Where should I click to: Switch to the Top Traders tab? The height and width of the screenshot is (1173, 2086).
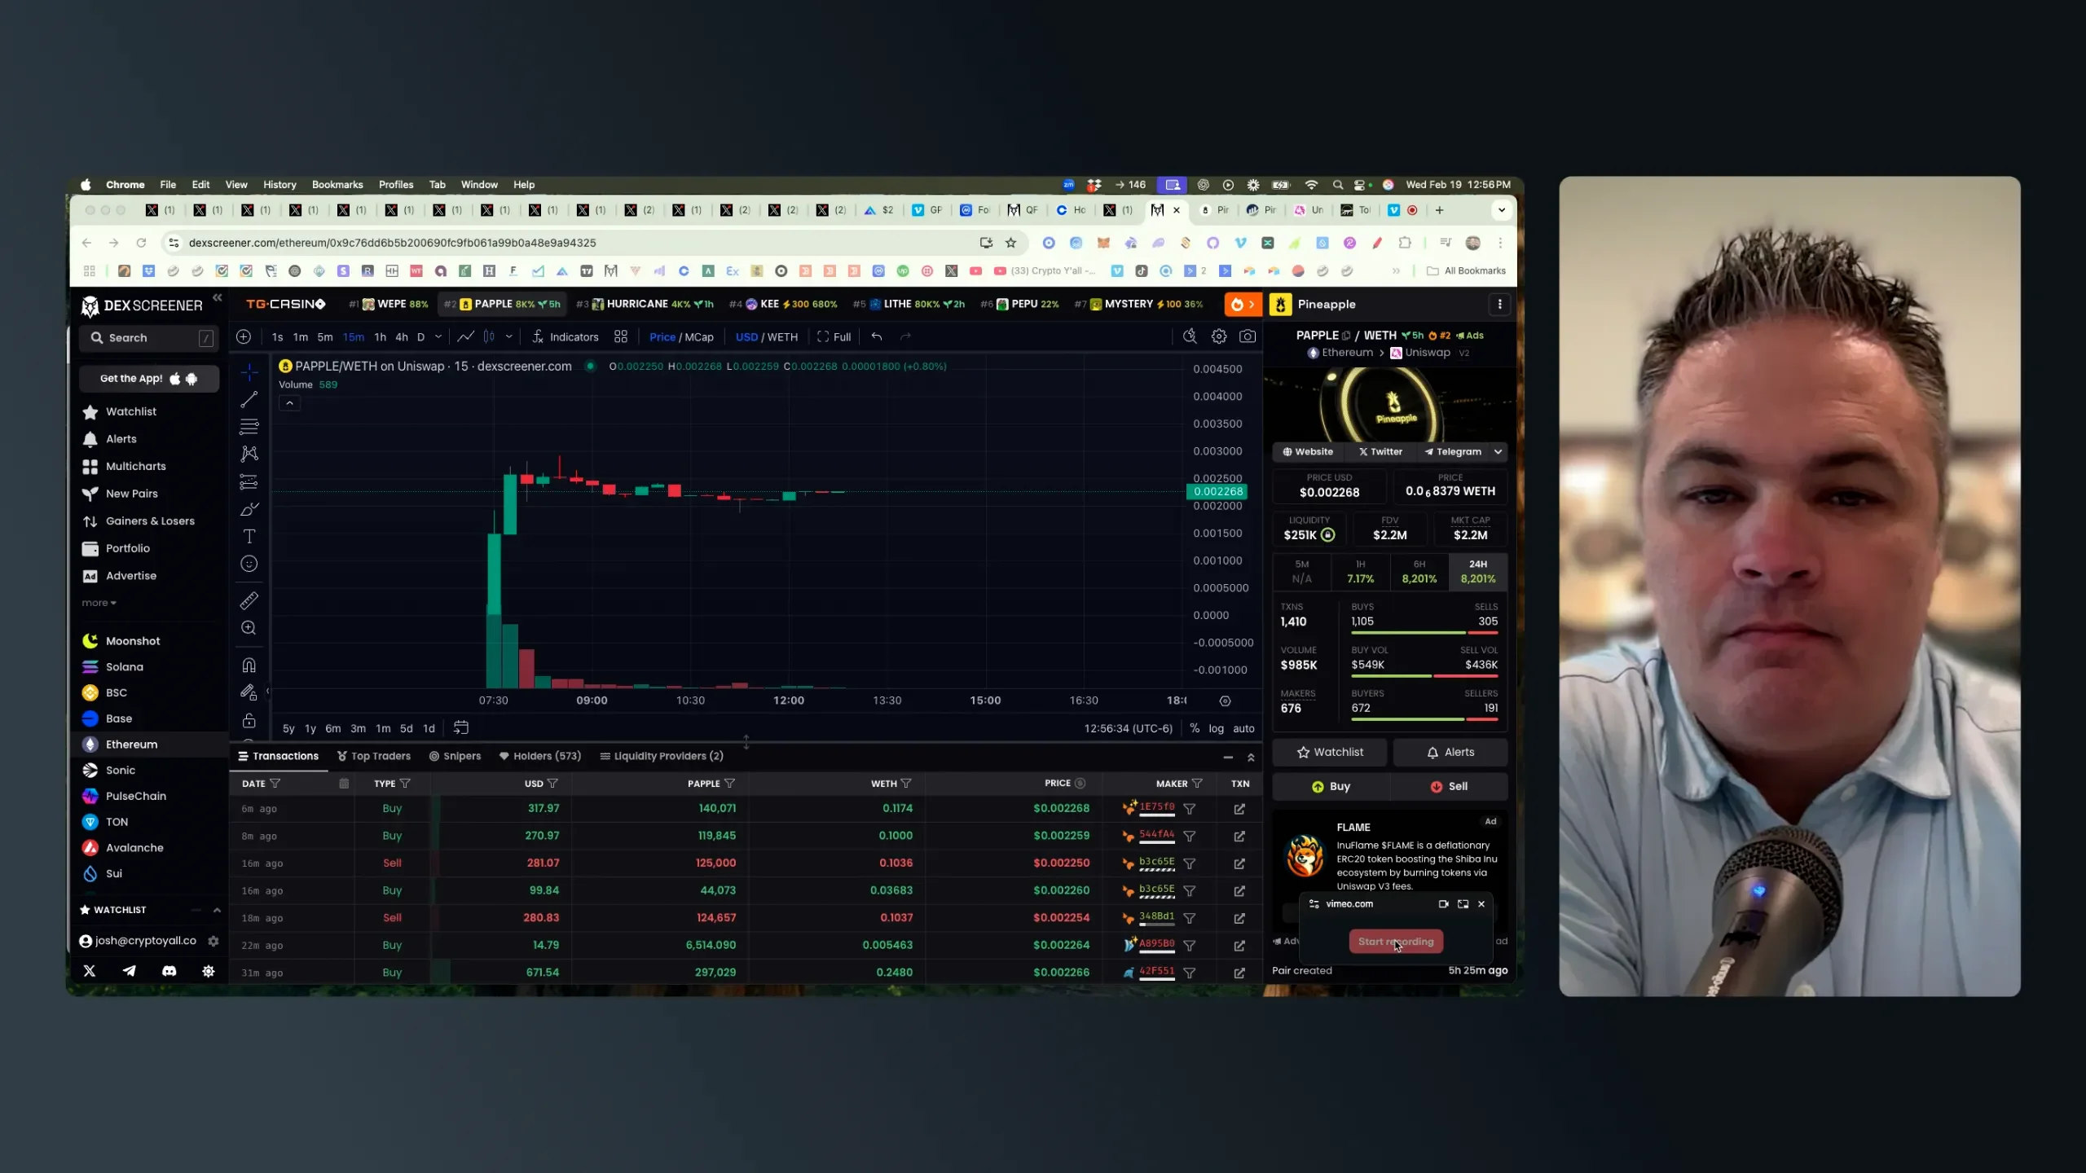point(374,756)
